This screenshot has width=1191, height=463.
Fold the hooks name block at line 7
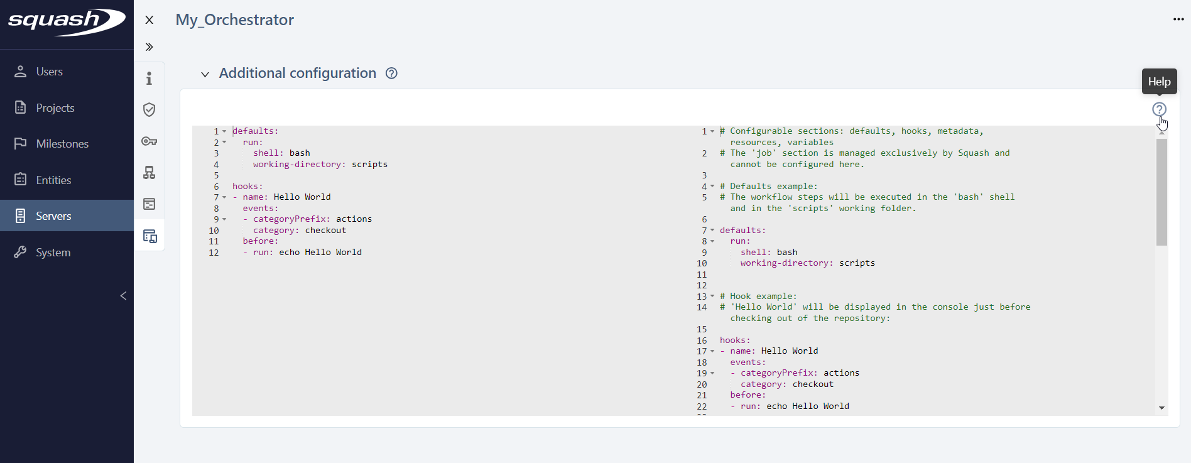[224, 197]
